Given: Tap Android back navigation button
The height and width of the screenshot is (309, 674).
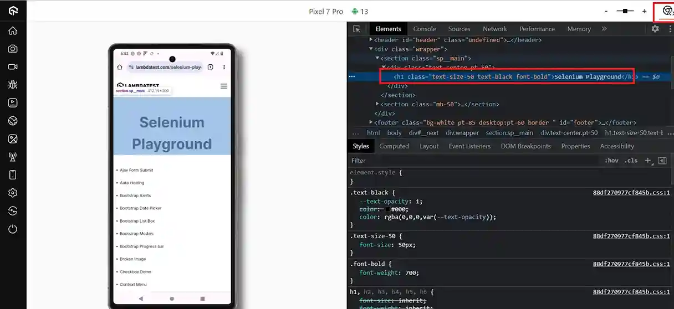Looking at the screenshot, I should pos(141,298).
